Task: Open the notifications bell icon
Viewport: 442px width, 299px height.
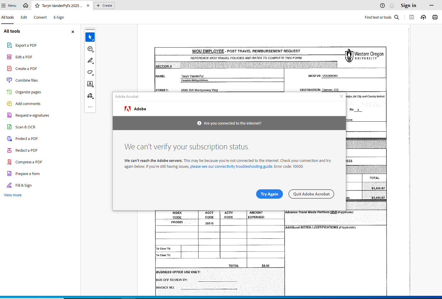Action: 392,6
